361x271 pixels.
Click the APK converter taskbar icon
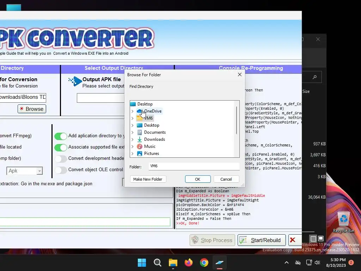coord(219,263)
